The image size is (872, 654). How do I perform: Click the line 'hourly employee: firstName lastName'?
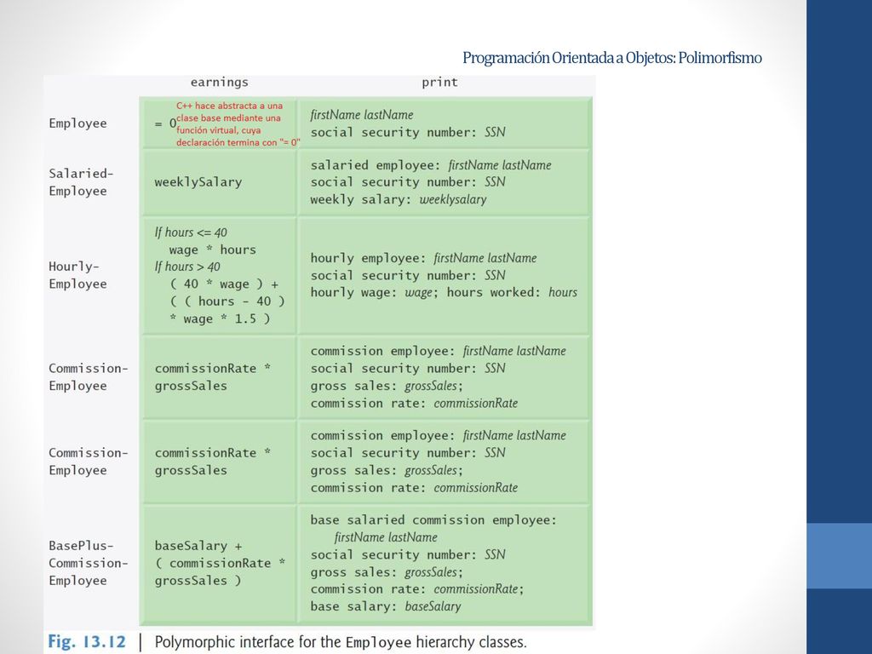423,258
